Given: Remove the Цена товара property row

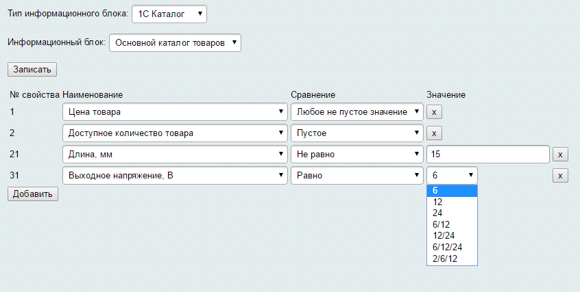Looking at the screenshot, I should (x=434, y=112).
